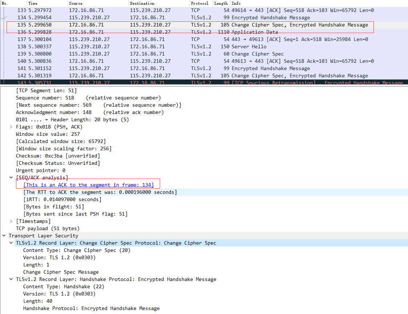Click the length value 1110 of packet 136
The width and height of the screenshot is (408, 314).
224,32
